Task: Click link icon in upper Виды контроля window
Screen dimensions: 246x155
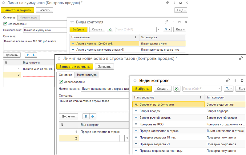Action: (x=167, y=22)
